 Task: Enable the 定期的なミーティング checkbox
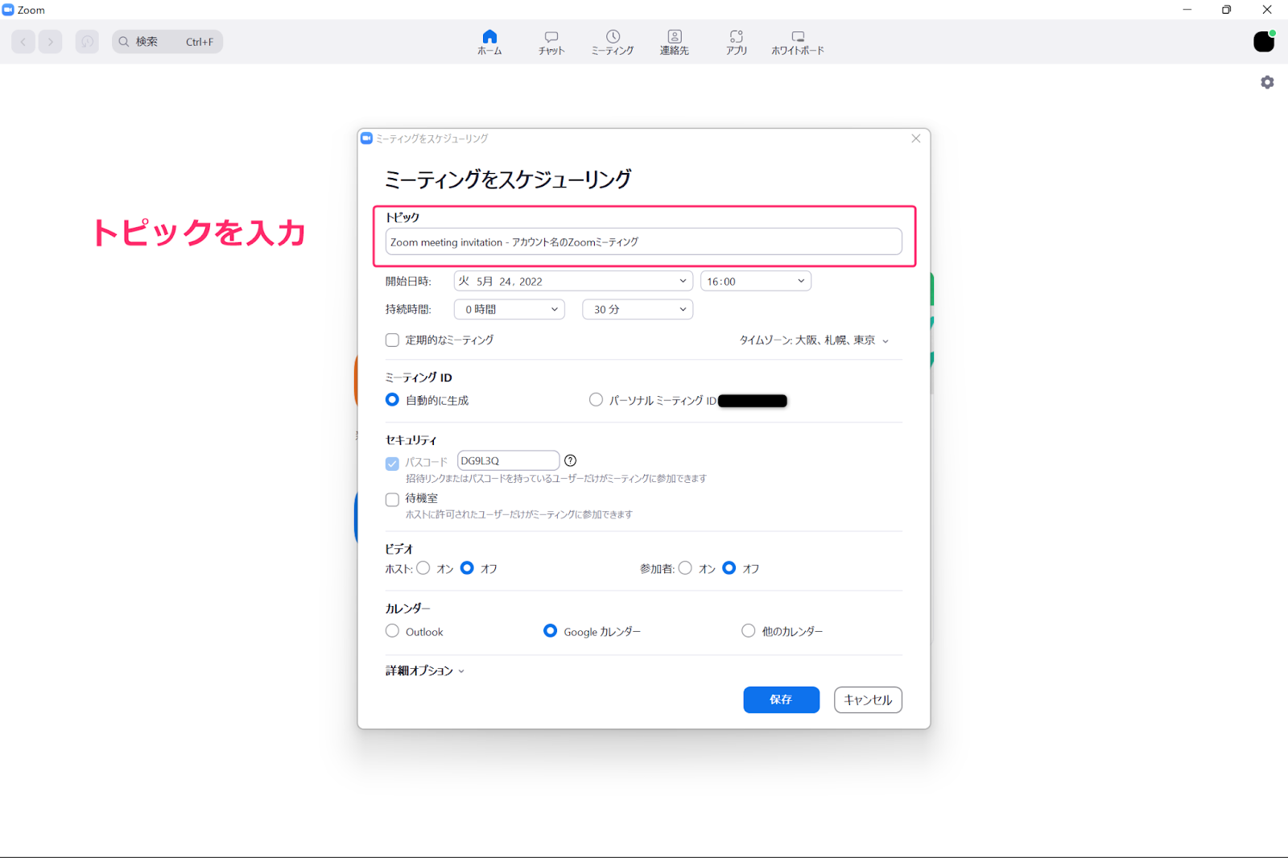[x=392, y=340]
